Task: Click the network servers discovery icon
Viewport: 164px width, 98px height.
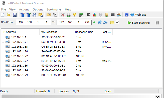Action: pyautogui.click(x=69, y=15)
